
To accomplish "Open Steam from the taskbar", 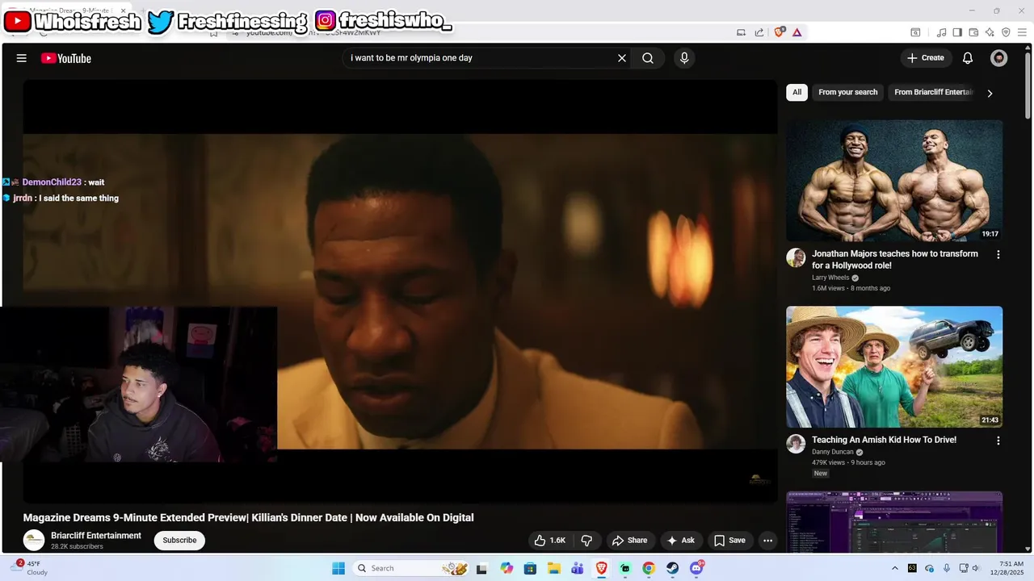I will tap(672, 568).
